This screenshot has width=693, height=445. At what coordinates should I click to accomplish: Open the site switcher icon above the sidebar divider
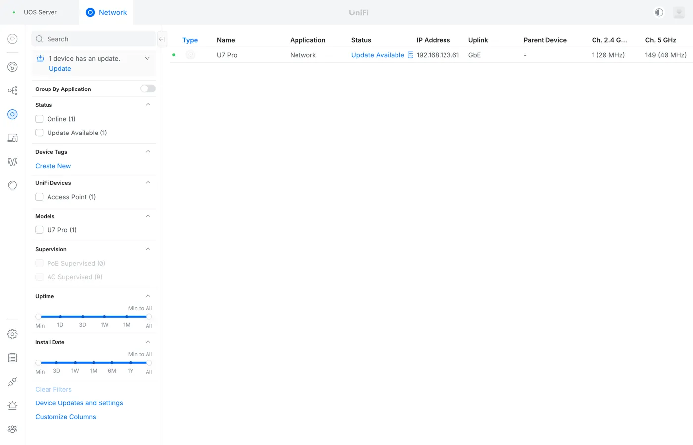pos(12,39)
